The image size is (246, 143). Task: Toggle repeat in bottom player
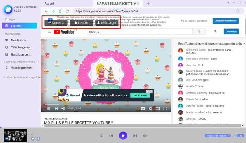[102, 136]
